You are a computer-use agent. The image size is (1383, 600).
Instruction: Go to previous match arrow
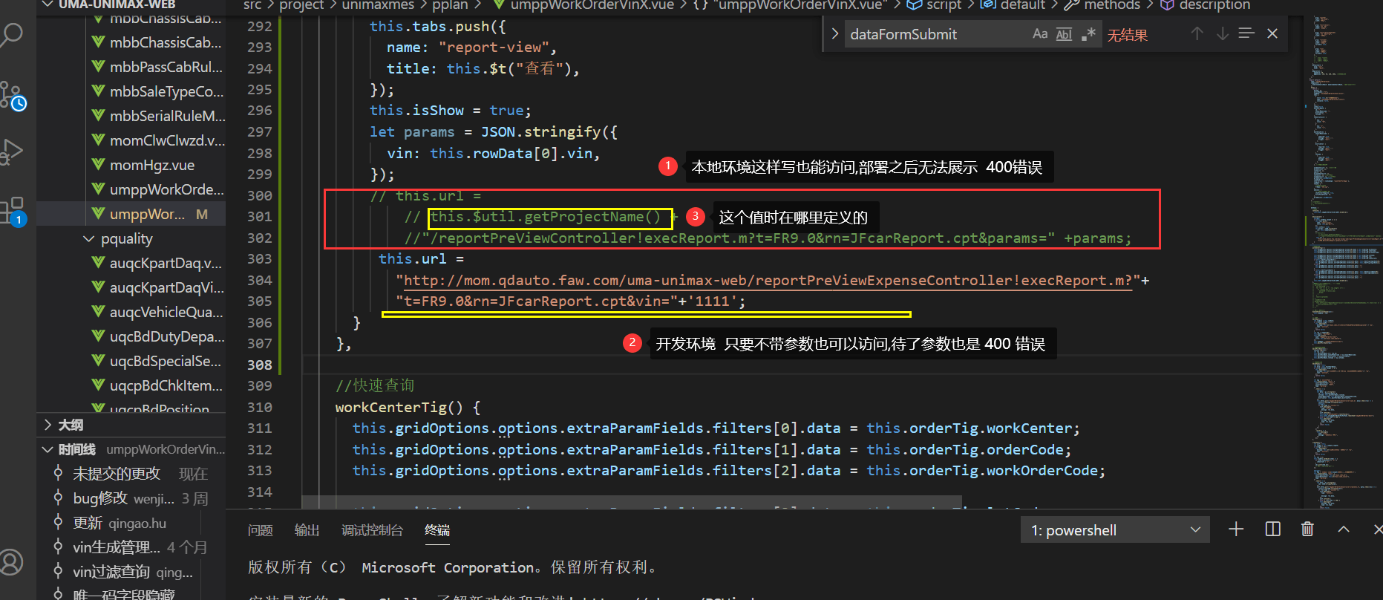click(1197, 33)
